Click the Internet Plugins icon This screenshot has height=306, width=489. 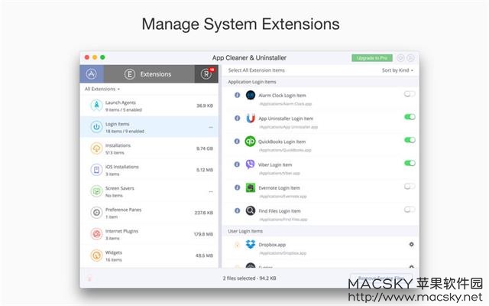pyautogui.click(x=96, y=234)
